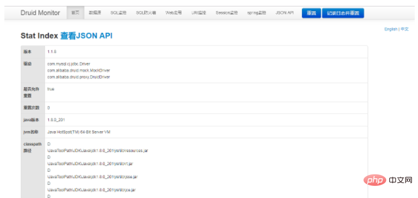The width and height of the screenshot is (418, 198).
Task: Switch language to English
Action: [391, 29]
